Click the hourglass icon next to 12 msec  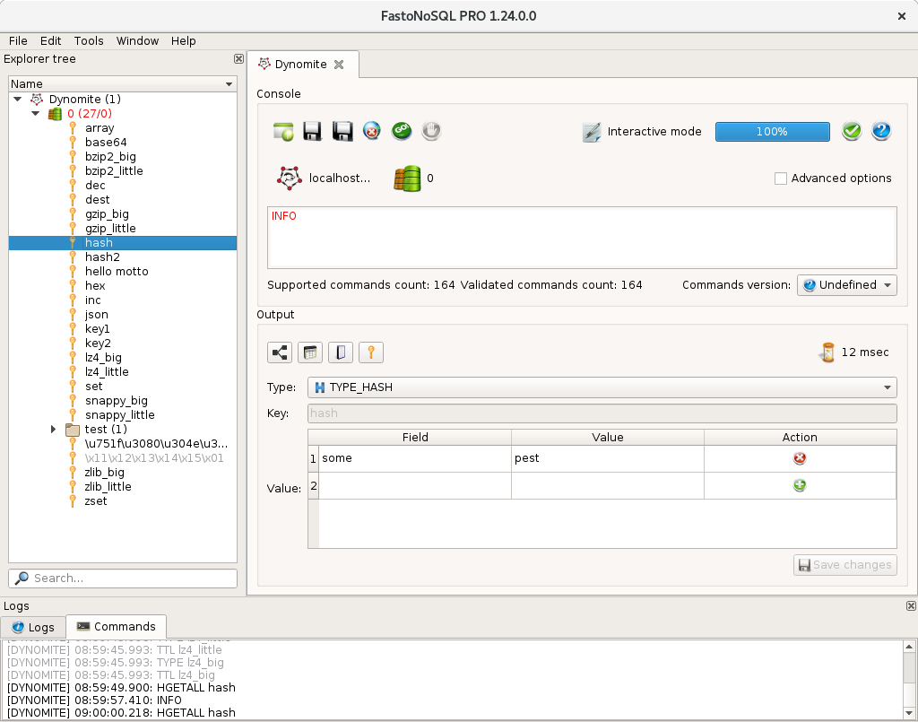827,352
